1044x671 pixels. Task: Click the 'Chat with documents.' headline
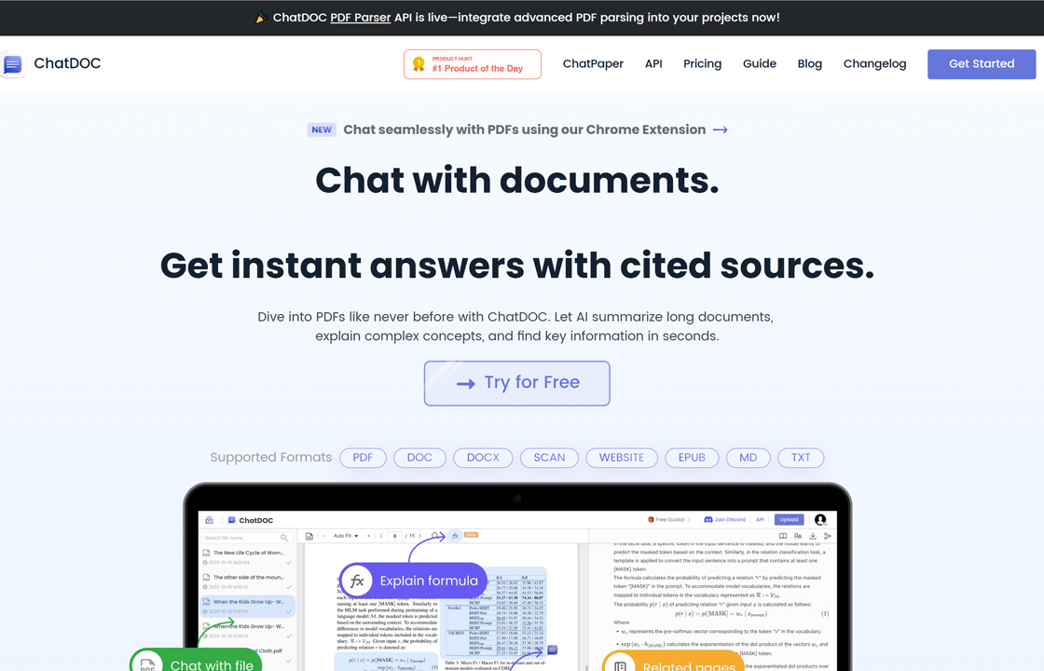click(517, 181)
